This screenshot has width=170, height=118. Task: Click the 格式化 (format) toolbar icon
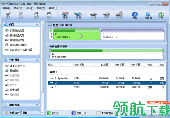click(x=120, y=15)
